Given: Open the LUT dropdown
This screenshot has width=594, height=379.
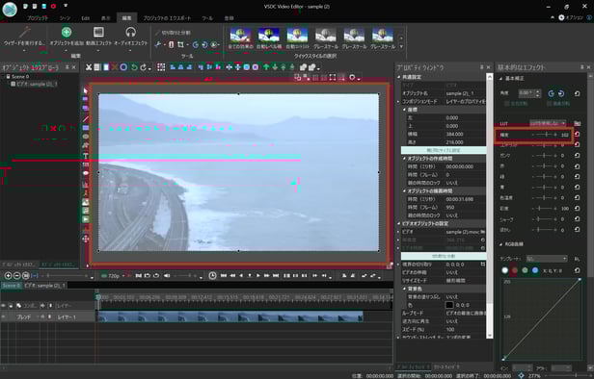Looking at the screenshot, I should point(548,123).
